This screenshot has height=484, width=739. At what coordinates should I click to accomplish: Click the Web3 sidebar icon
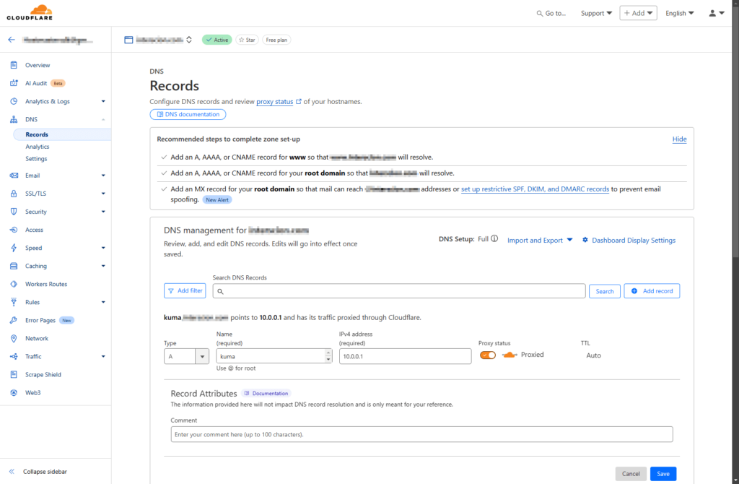(x=14, y=392)
